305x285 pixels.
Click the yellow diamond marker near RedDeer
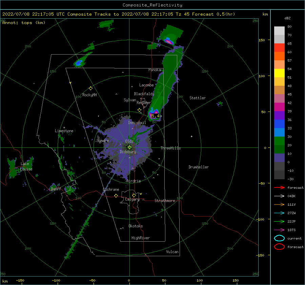tap(140, 110)
